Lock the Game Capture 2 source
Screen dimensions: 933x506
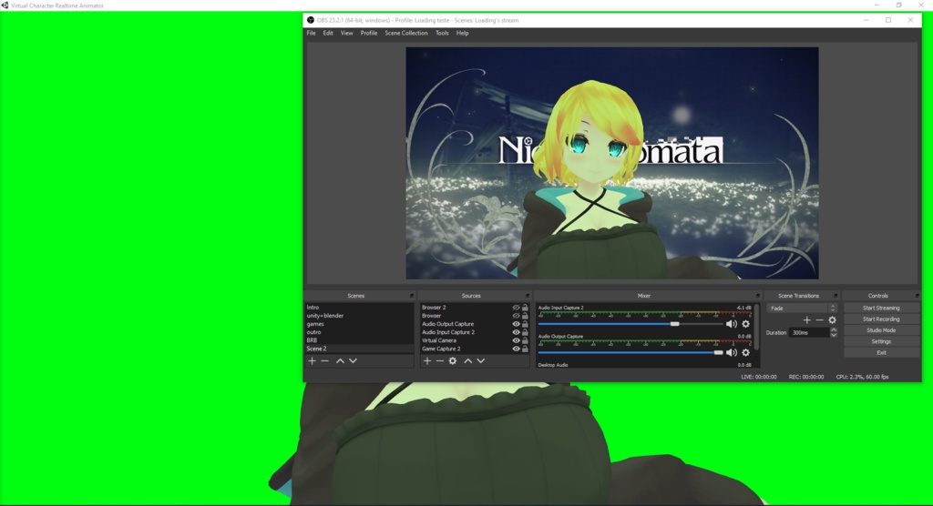point(525,349)
